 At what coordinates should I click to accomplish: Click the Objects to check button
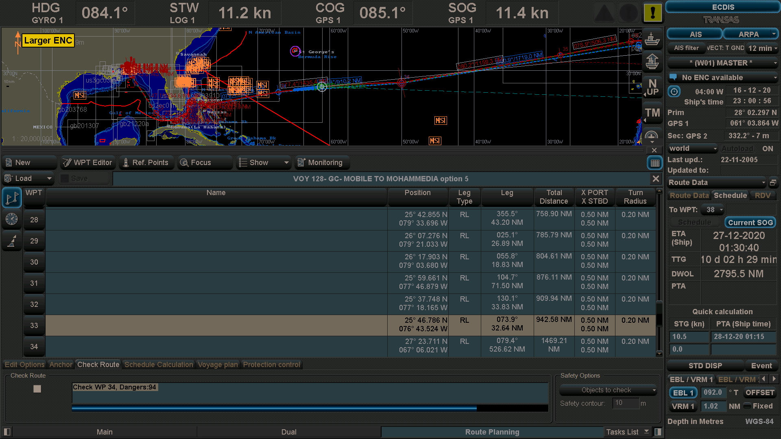[x=607, y=390]
